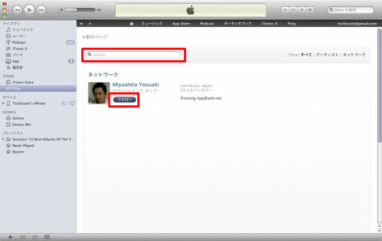
Task: Click the Apple logo status display
Action: pyautogui.click(x=191, y=10)
